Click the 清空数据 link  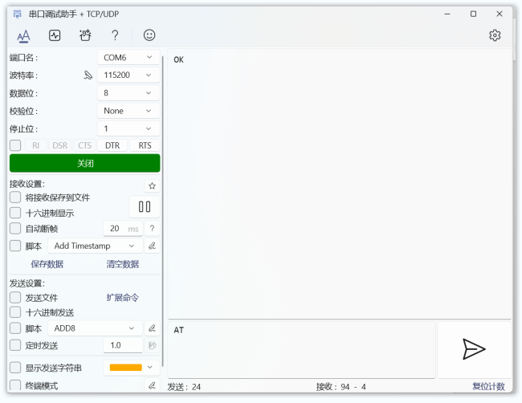coord(122,264)
